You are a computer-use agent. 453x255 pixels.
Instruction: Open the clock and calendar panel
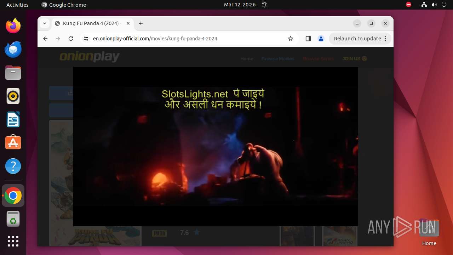click(x=240, y=5)
